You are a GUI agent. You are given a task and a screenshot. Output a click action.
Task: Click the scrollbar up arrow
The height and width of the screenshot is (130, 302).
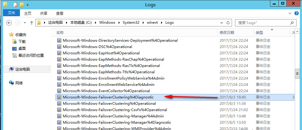[x=297, y=31]
